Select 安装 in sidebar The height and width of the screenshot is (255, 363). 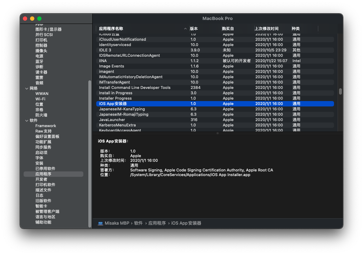(x=39, y=163)
